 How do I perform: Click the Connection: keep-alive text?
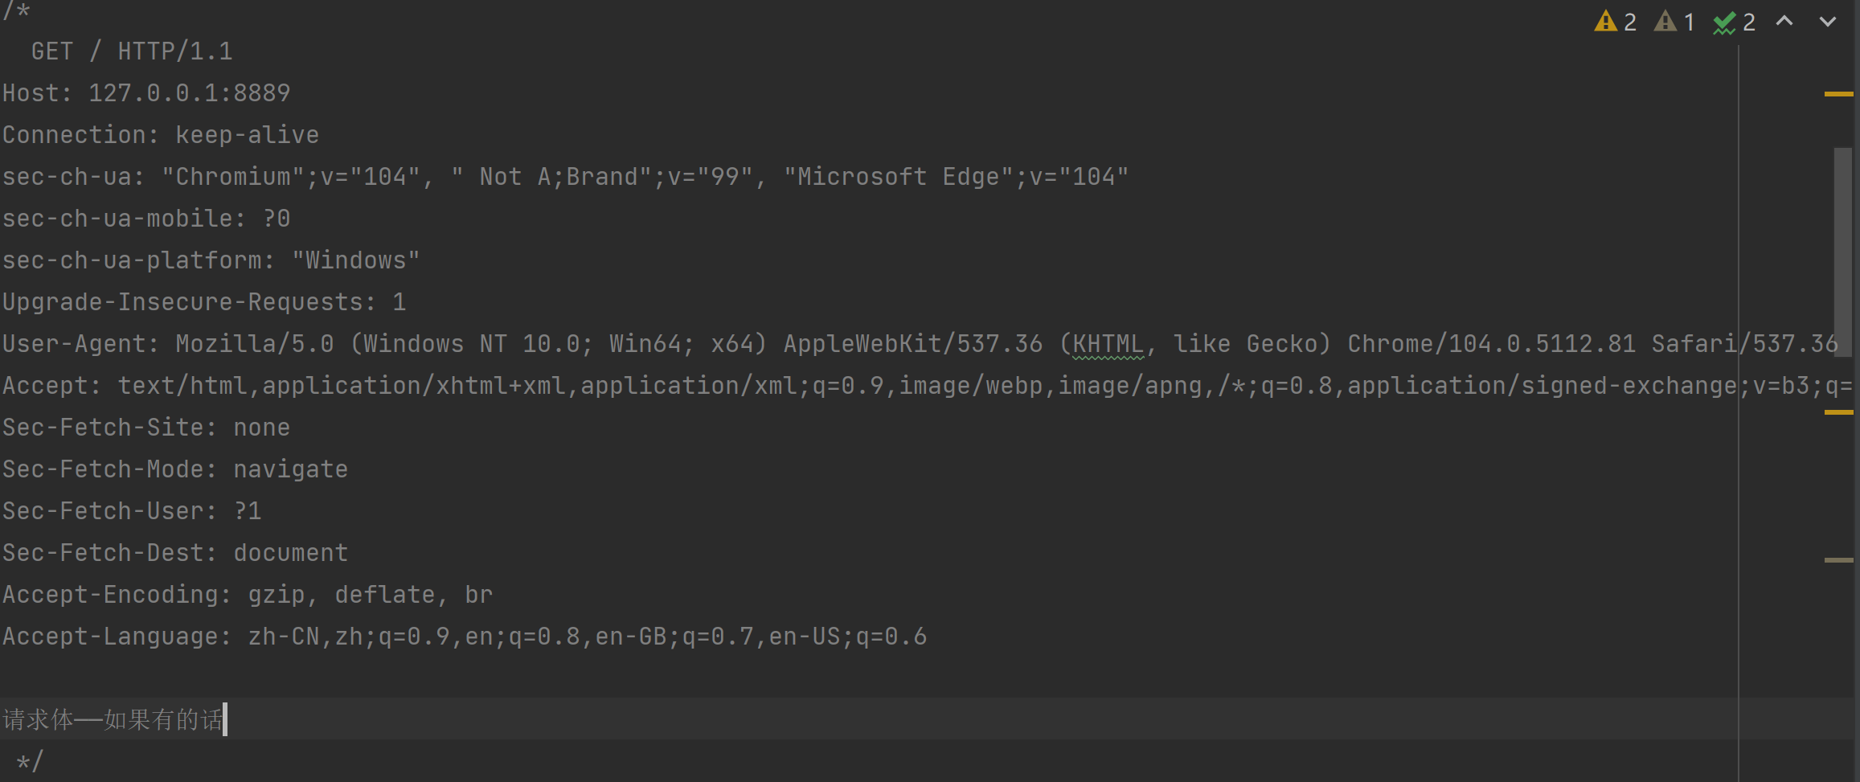161,135
